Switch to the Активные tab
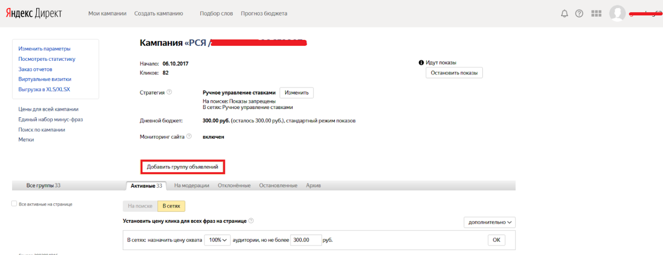This screenshot has height=255, width=663. point(147,185)
